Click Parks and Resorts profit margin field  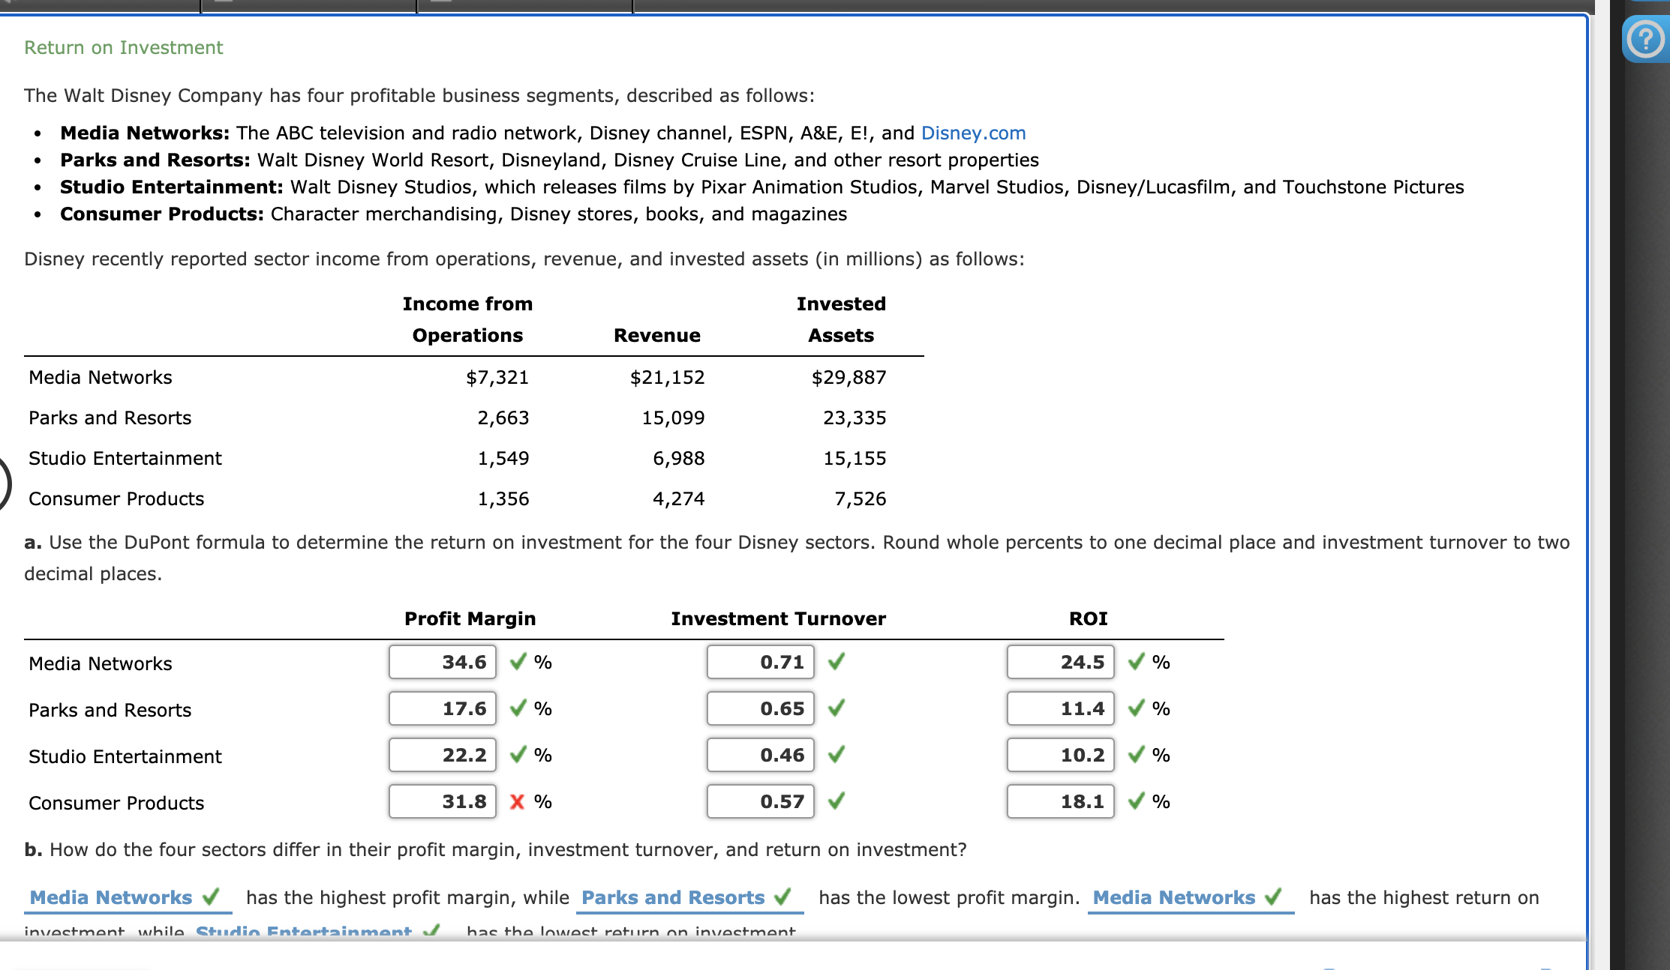pos(443,708)
